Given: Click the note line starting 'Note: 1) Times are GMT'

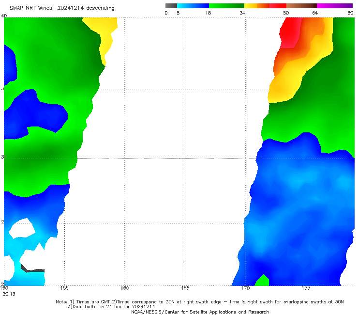Looking at the screenshot, I should (200, 302).
